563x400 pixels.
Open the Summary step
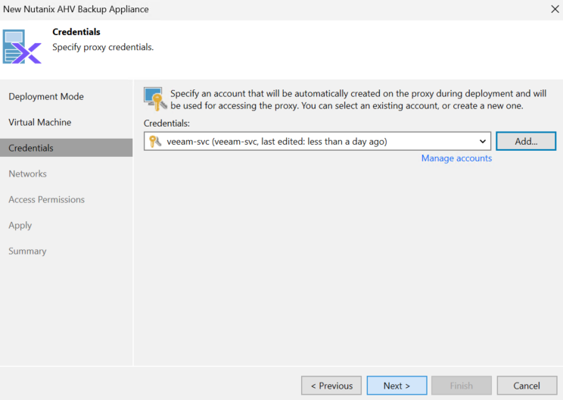pyautogui.click(x=27, y=251)
